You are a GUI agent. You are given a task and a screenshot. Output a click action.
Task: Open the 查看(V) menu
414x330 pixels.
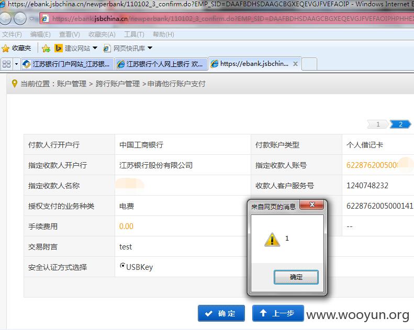pyautogui.click(x=69, y=35)
